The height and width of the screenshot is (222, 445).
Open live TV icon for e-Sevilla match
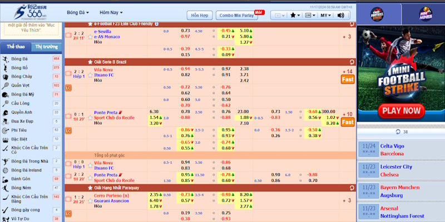click(68, 35)
